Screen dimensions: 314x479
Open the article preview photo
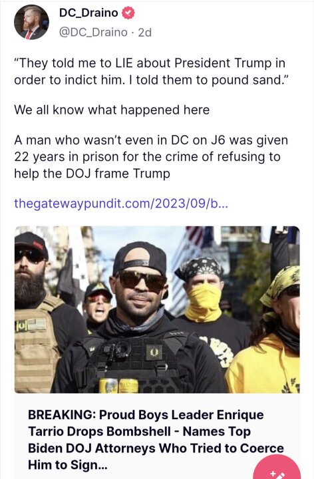click(157, 309)
